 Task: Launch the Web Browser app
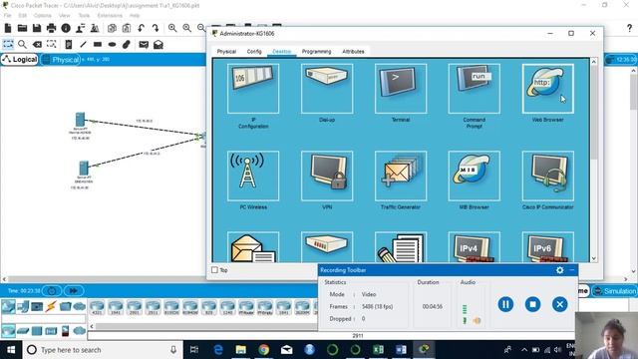click(547, 89)
